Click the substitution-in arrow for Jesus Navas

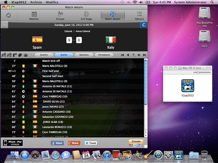23,107
